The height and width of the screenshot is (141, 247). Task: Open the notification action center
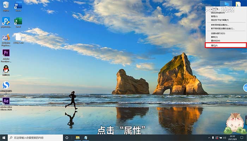pyautogui.click(x=242, y=138)
